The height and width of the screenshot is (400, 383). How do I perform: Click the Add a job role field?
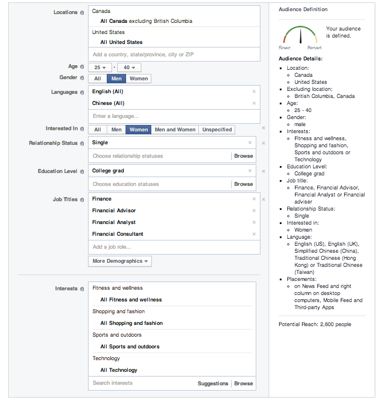174,247
